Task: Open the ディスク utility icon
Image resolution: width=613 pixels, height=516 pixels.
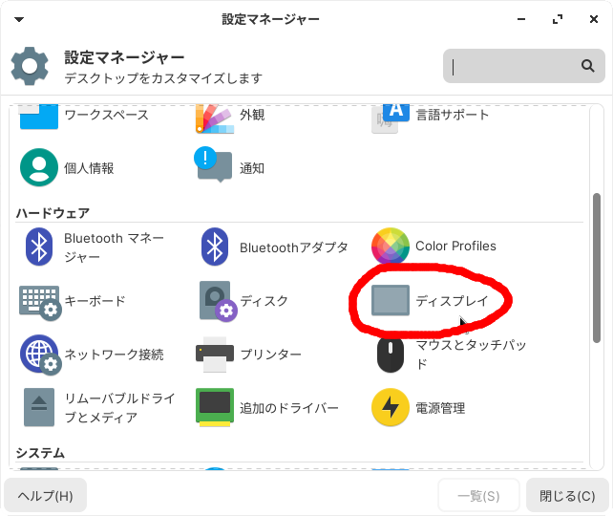Action: click(x=218, y=301)
